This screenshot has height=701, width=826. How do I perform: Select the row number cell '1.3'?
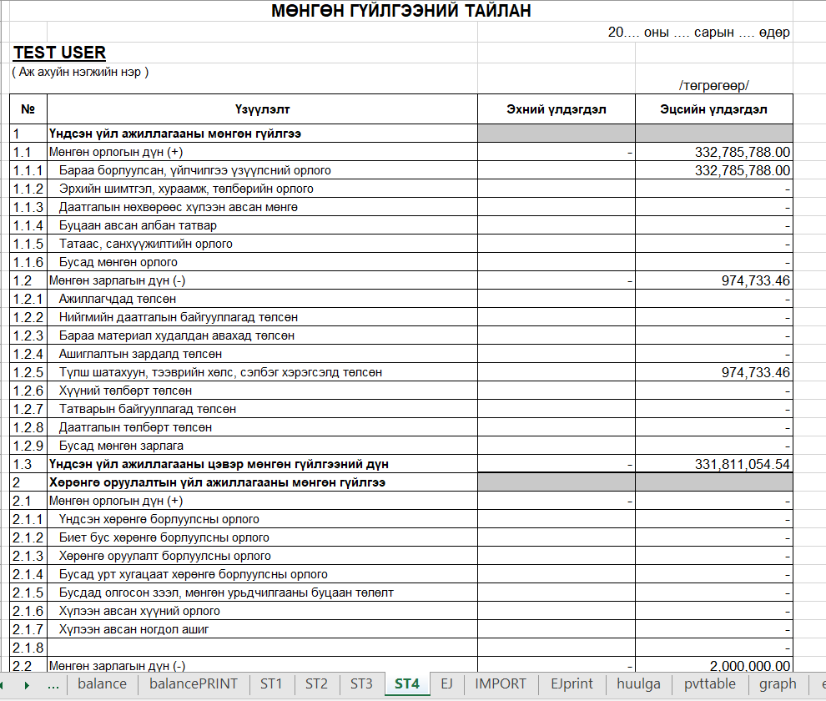28,464
